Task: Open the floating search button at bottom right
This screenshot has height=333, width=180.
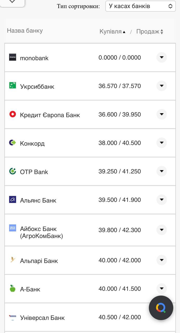Action: click(161, 308)
